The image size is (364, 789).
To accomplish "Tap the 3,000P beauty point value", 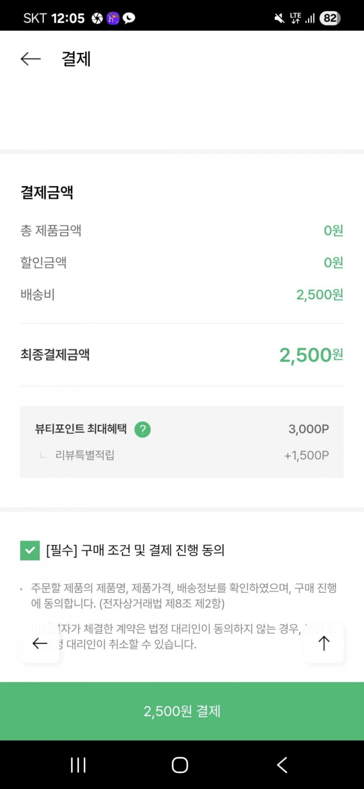I will tap(309, 429).
